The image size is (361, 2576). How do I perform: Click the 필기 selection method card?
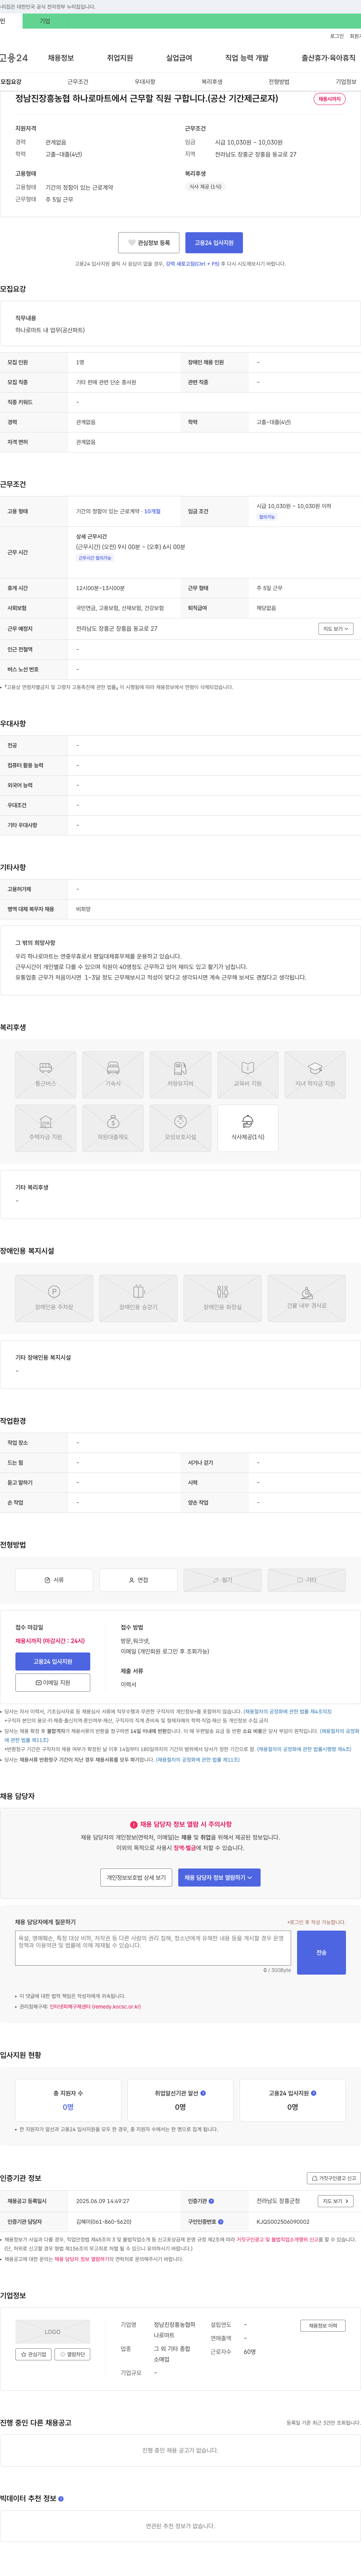coord(222,1580)
